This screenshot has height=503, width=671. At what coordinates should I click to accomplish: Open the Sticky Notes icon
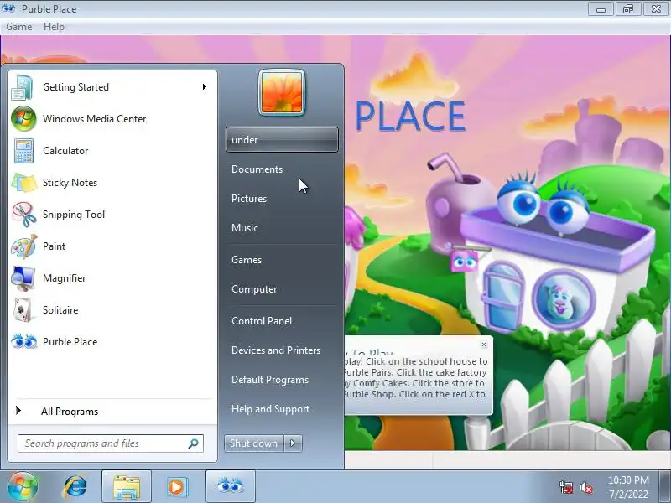tap(24, 183)
